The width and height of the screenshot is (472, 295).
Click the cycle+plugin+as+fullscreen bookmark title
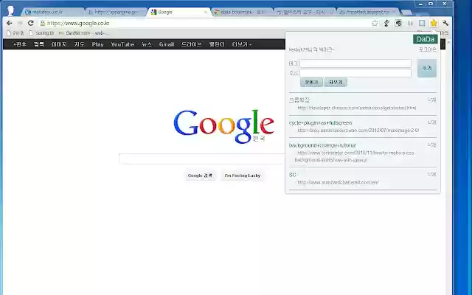[x=320, y=123]
